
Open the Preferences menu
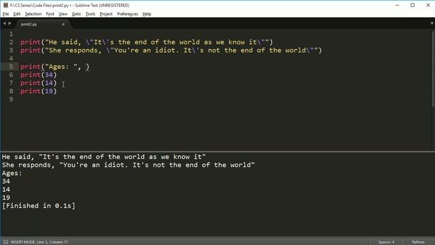tap(127, 14)
